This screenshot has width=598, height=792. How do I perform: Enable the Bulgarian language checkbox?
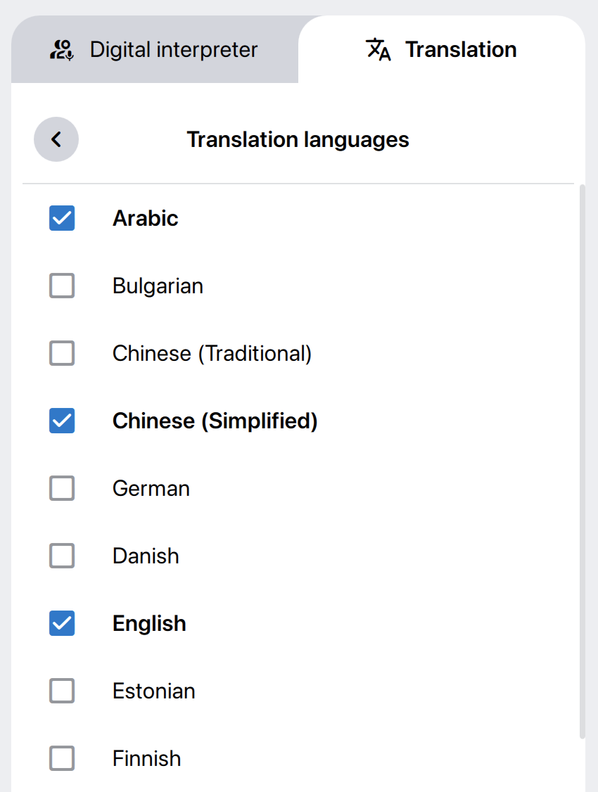click(x=62, y=286)
